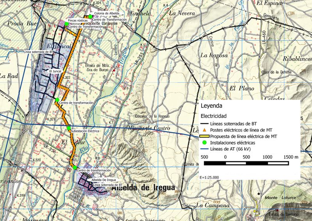This screenshot has height=221, width=312.
Task: Click the green marker at Colonia de Albelda
Action: [90, 16]
